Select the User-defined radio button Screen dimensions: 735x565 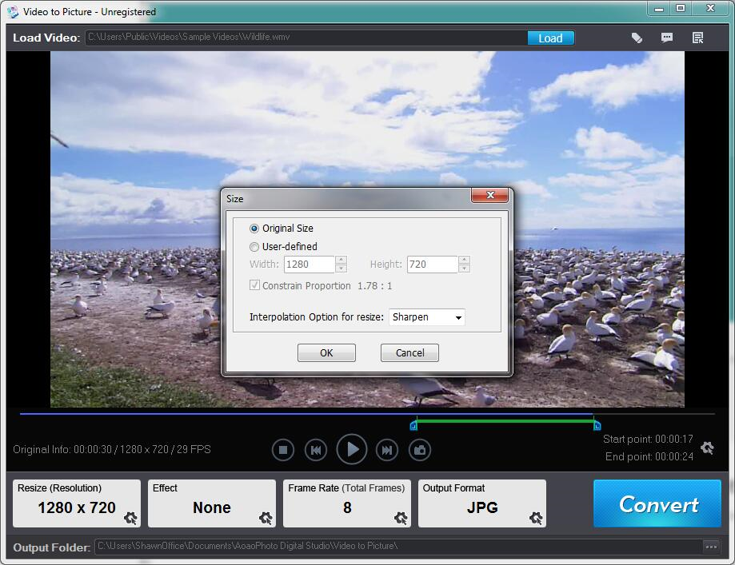point(254,247)
